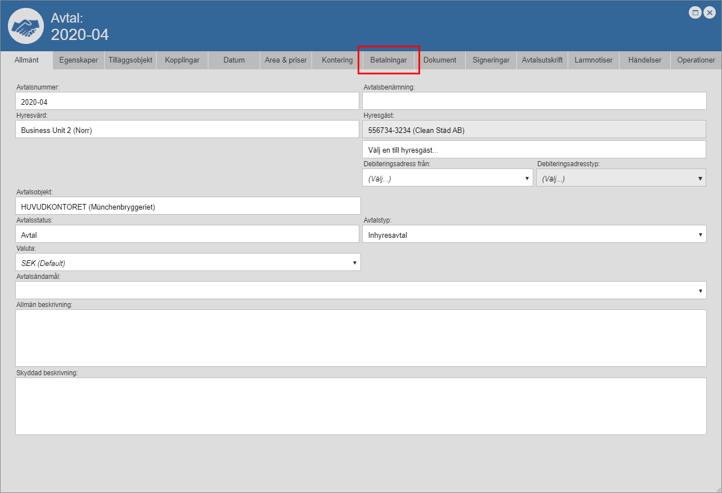Open the Operationer tab
722x493 pixels.
(696, 60)
